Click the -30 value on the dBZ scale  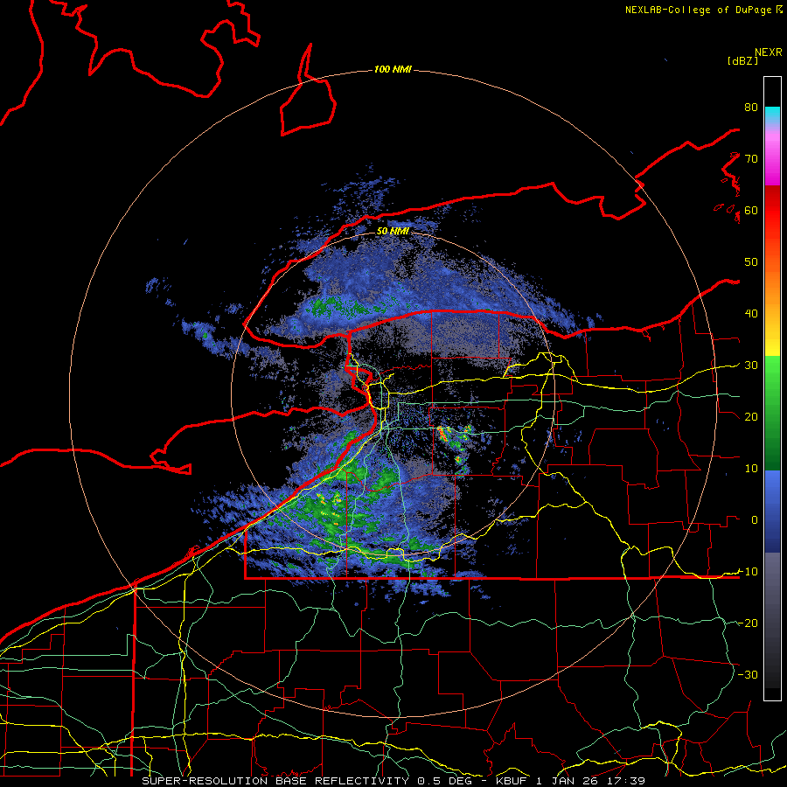[748, 674]
